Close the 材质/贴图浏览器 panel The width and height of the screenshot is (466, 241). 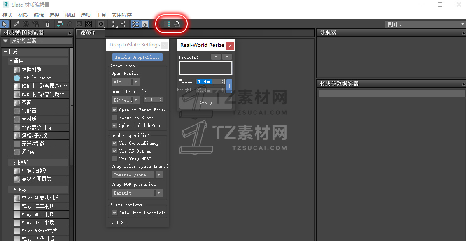click(70, 33)
